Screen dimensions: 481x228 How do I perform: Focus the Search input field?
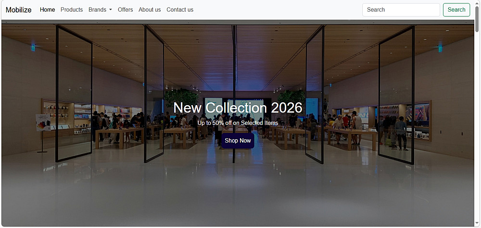(401, 10)
